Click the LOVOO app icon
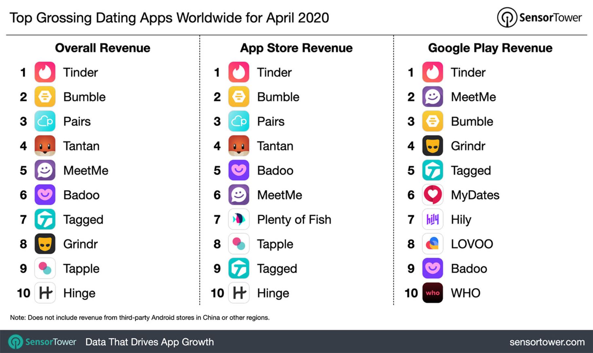593x353 pixels. click(433, 244)
